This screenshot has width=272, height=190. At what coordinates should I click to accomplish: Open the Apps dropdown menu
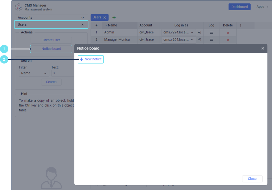pos(262,7)
